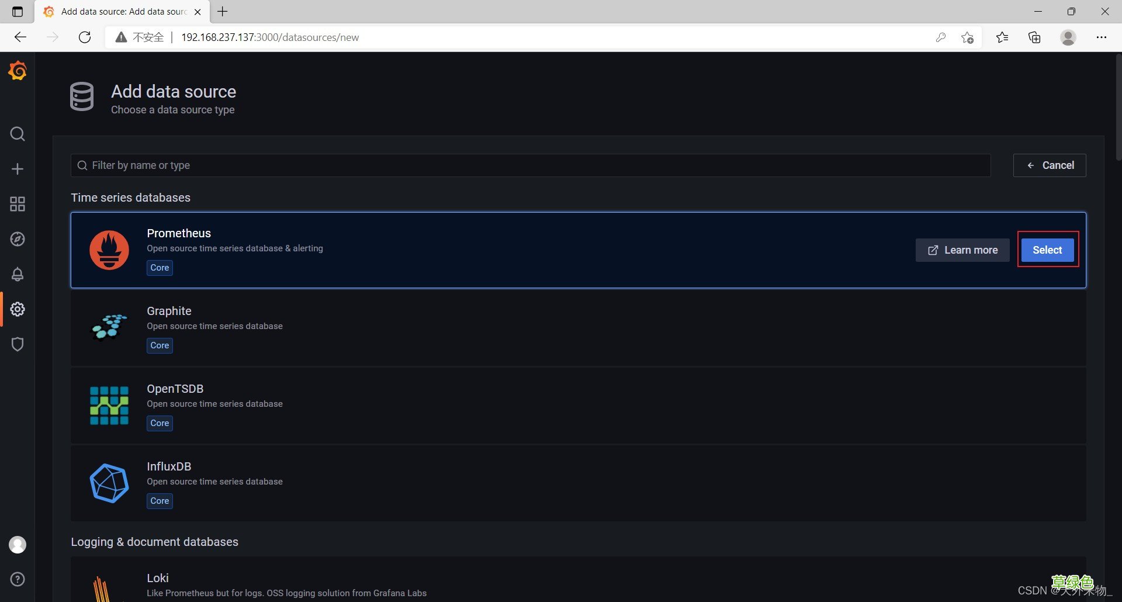This screenshot has width=1122, height=602.
Task: Click the Choose a data source type subtitle
Action: click(173, 110)
